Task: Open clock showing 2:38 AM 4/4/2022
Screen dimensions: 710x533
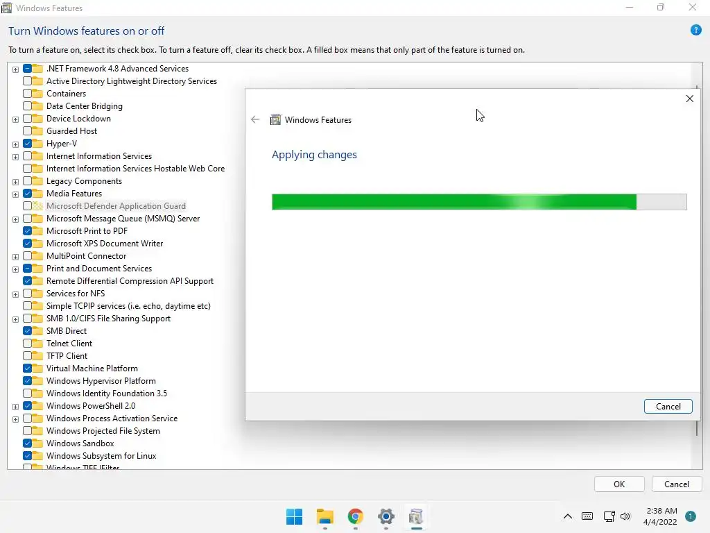Action: click(x=660, y=516)
